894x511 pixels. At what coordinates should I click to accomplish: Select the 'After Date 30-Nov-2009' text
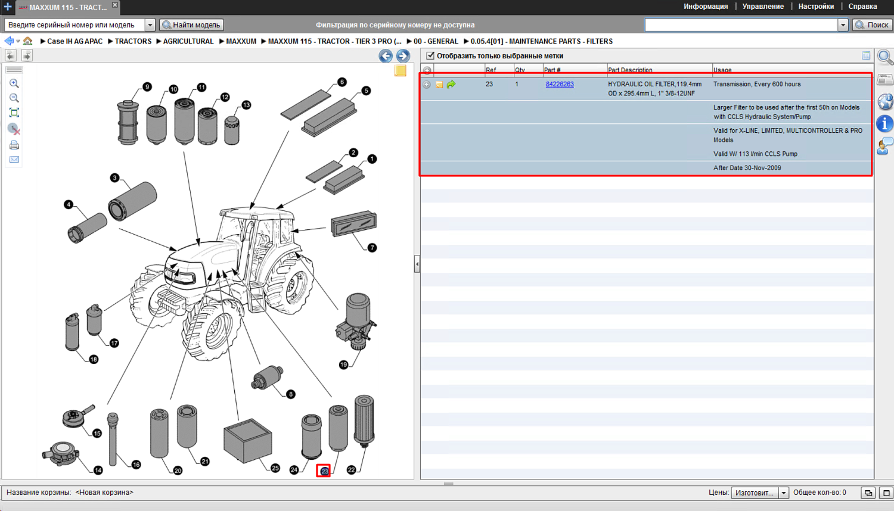(747, 168)
